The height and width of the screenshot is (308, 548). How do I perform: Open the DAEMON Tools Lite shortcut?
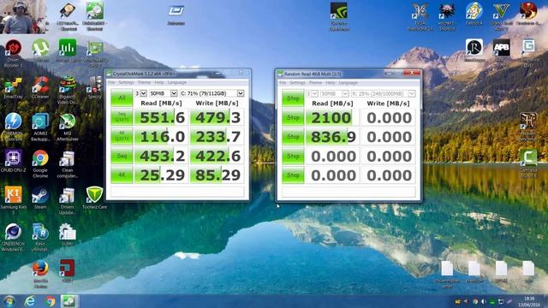(x=14, y=127)
